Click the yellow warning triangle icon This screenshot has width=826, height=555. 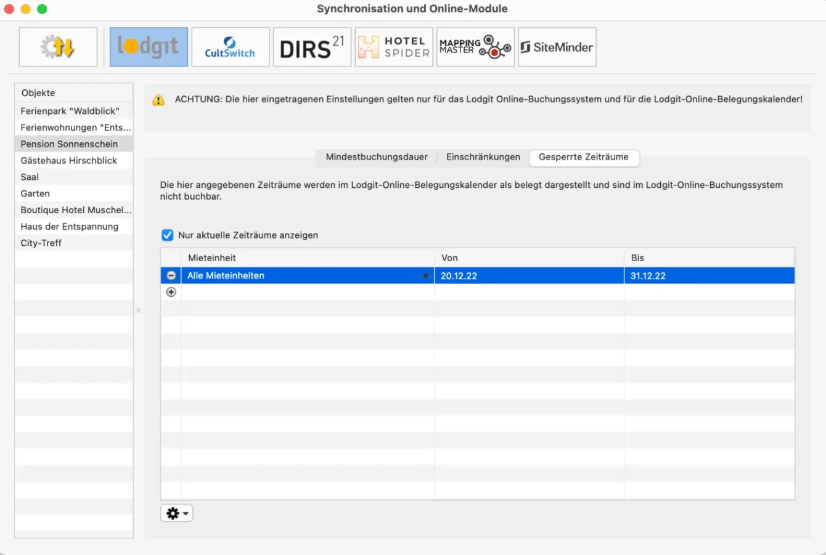pyautogui.click(x=158, y=100)
